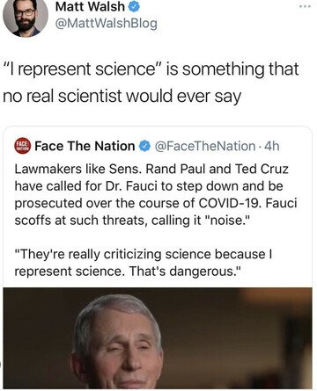Click Face The Nation's verified badge

(144, 146)
